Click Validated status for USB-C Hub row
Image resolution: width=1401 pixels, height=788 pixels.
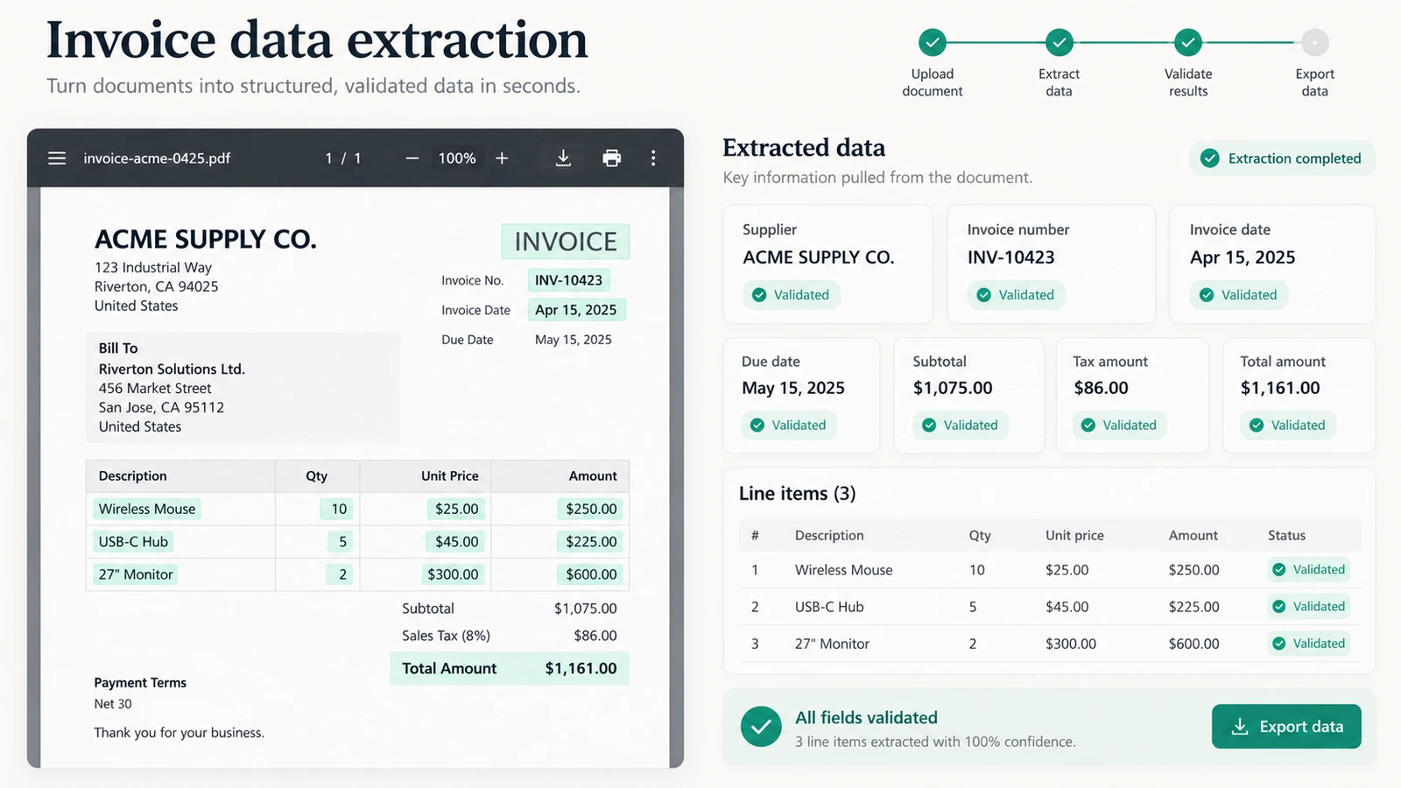pyautogui.click(x=1309, y=607)
